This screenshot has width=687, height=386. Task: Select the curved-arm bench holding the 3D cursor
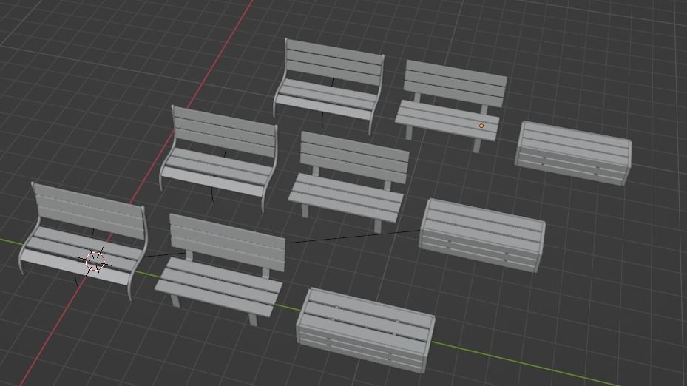click(x=84, y=240)
